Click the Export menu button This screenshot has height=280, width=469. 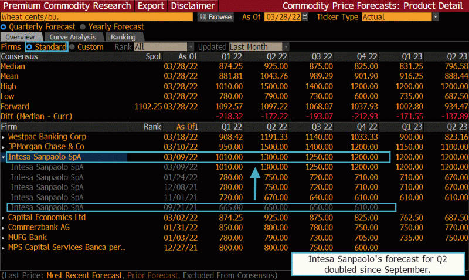151,6
